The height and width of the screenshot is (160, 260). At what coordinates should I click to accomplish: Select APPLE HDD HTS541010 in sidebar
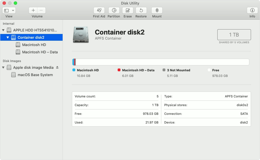point(31,30)
